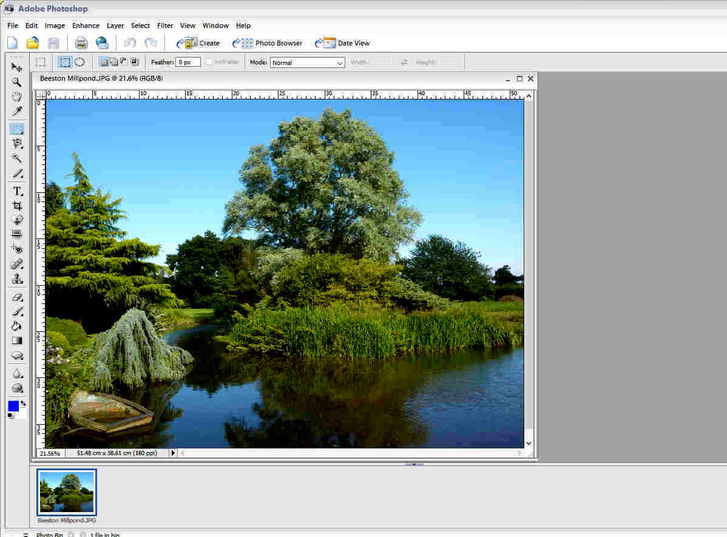Select the Magic Wand tool

pos(17,158)
